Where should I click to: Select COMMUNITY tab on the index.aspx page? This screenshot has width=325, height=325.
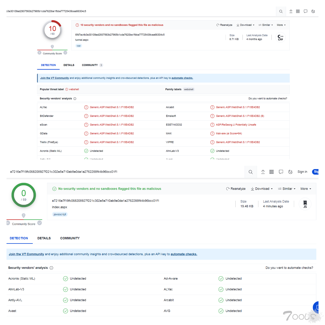[x=70, y=238]
